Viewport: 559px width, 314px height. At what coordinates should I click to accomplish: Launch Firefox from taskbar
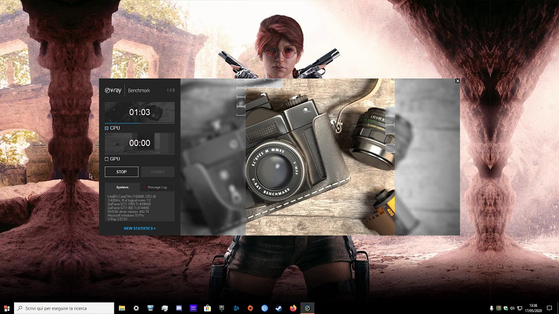pos(293,308)
